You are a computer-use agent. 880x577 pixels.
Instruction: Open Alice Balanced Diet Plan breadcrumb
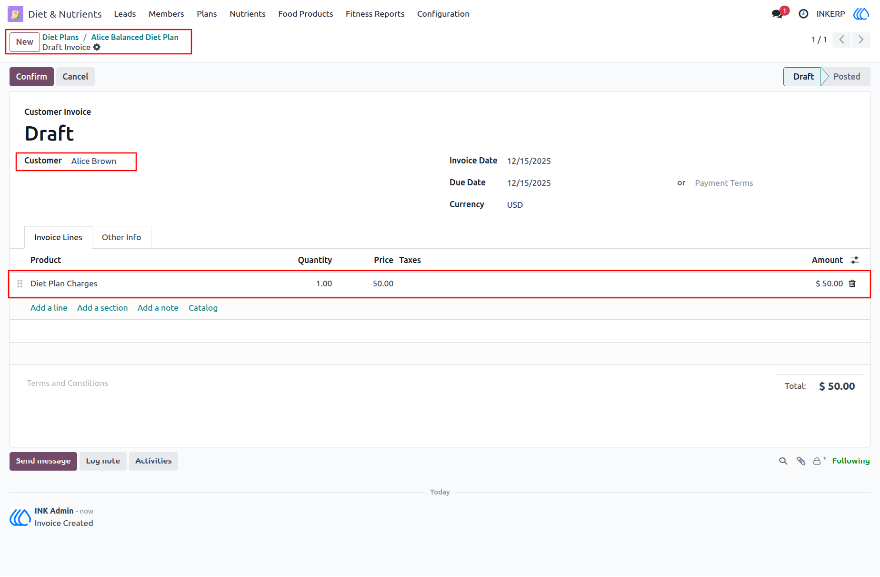click(135, 37)
